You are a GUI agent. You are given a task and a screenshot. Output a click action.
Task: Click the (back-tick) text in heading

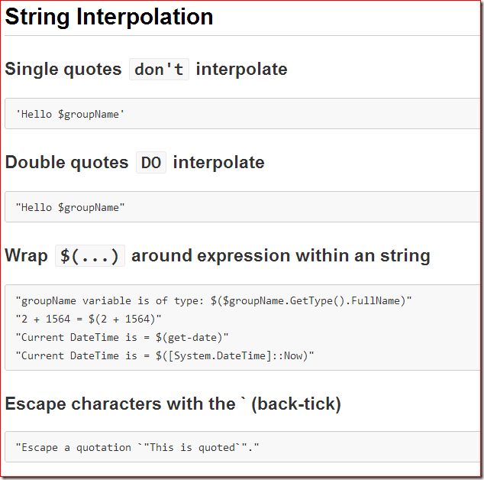(x=296, y=404)
